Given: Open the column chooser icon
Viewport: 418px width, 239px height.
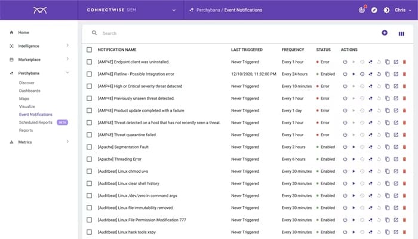Looking at the screenshot, I should pyautogui.click(x=401, y=34).
